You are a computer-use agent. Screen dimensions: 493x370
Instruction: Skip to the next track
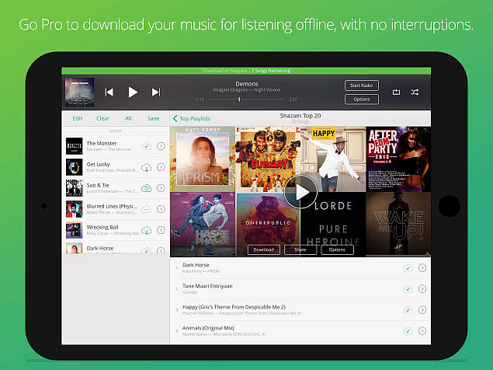[x=156, y=92]
